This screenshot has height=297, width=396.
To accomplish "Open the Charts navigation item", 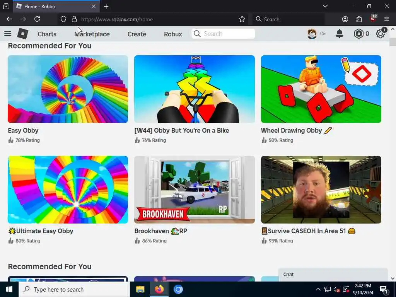I will pyautogui.click(x=47, y=34).
